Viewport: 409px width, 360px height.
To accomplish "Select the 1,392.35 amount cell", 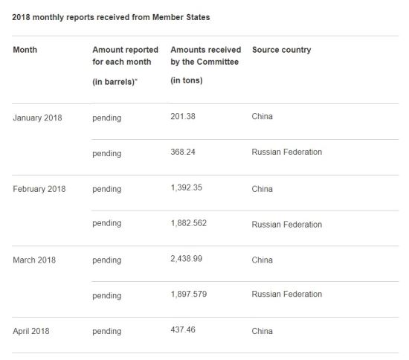I will 186,187.
